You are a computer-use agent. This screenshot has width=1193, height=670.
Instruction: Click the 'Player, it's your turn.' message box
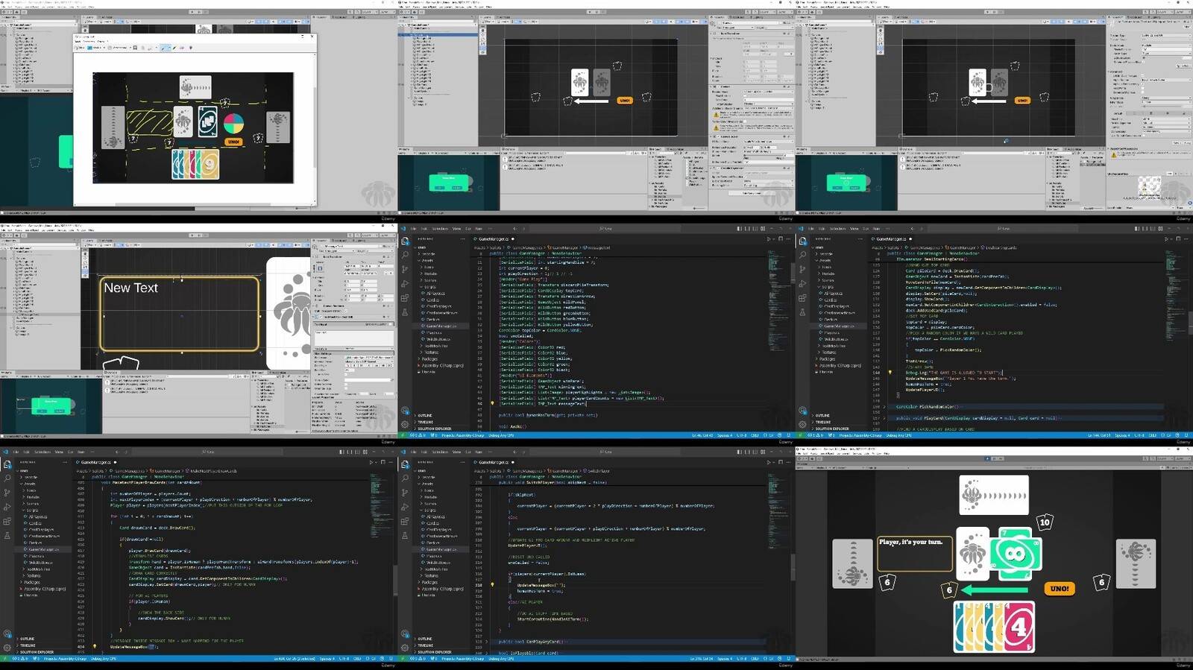[915, 553]
